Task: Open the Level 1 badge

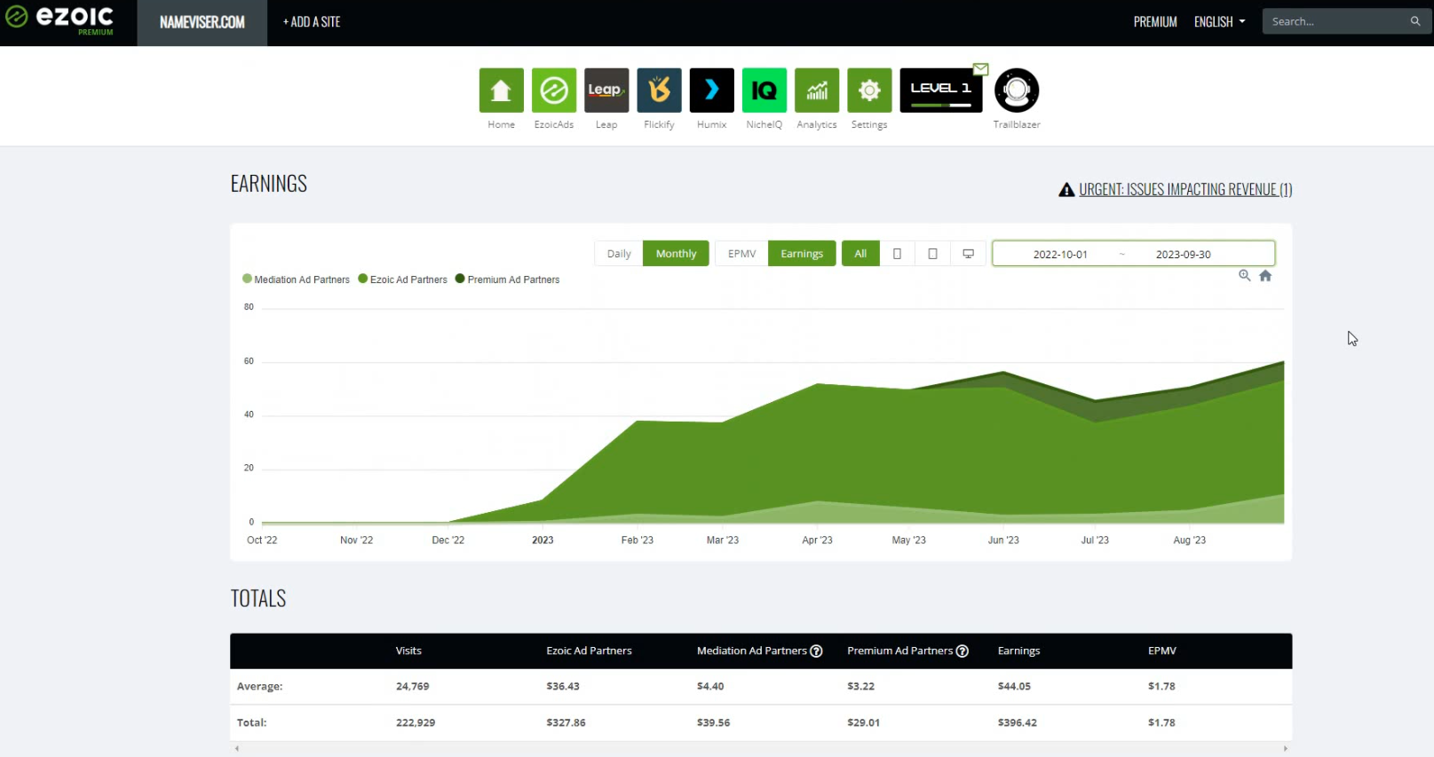Action: (x=941, y=90)
